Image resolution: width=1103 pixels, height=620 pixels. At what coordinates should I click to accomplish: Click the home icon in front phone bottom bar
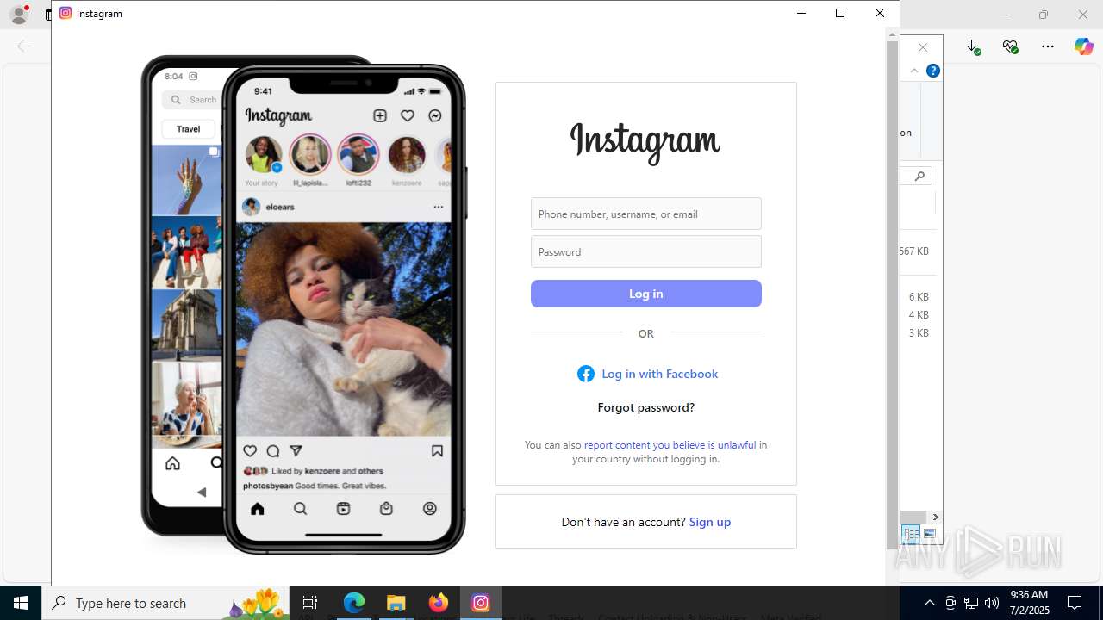(x=257, y=509)
